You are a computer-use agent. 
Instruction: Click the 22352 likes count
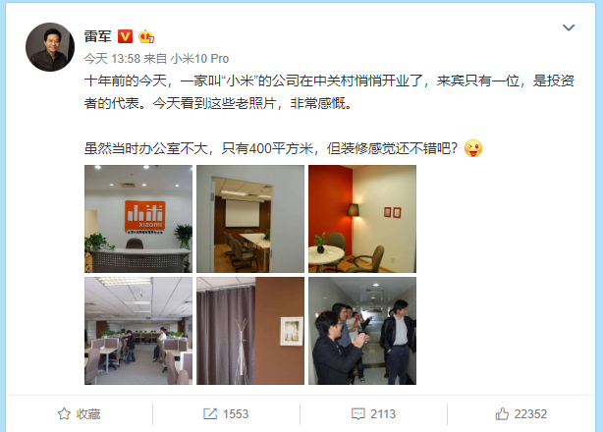(x=530, y=414)
